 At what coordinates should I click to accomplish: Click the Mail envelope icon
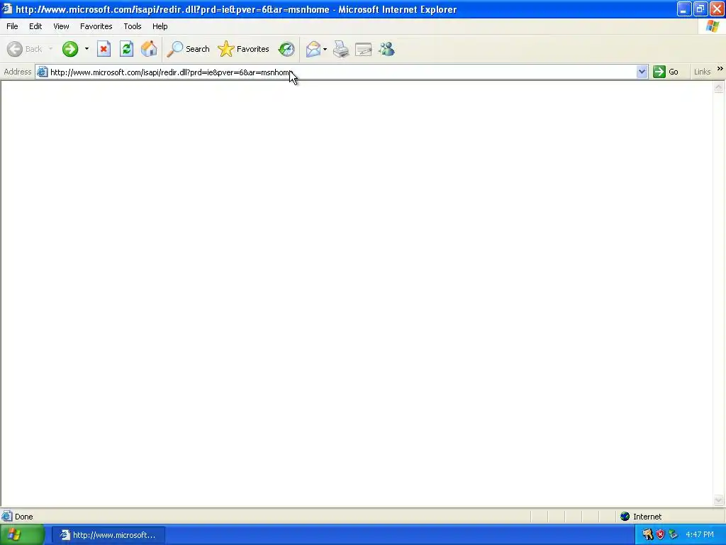tap(313, 49)
